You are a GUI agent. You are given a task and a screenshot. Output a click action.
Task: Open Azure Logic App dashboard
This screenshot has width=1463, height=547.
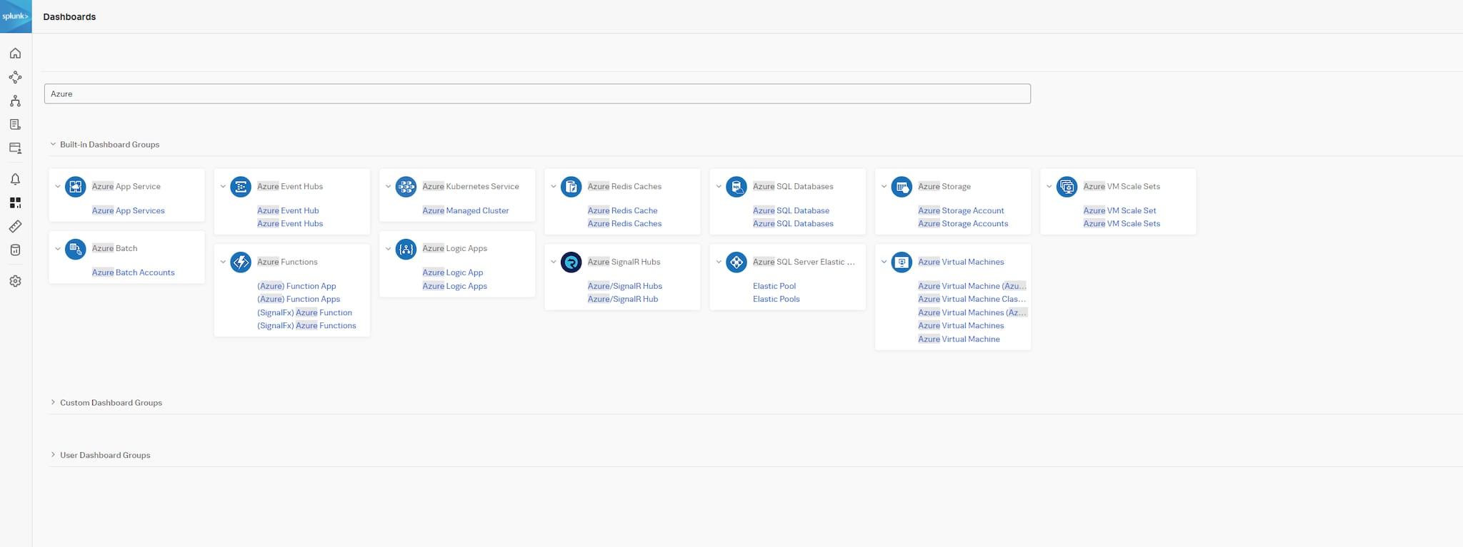453,272
